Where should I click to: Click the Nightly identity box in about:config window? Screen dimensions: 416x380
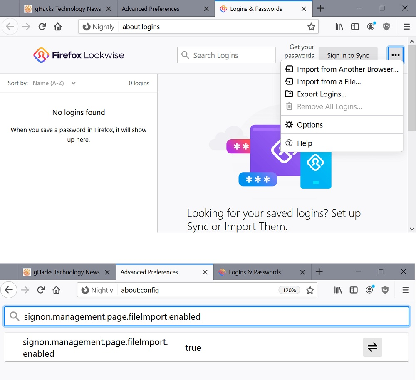[x=97, y=290]
